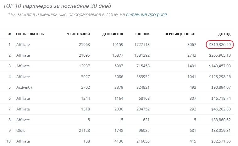This screenshot has width=238, height=146.
Task: Click the income value $32,571.55
Action: point(221,141)
